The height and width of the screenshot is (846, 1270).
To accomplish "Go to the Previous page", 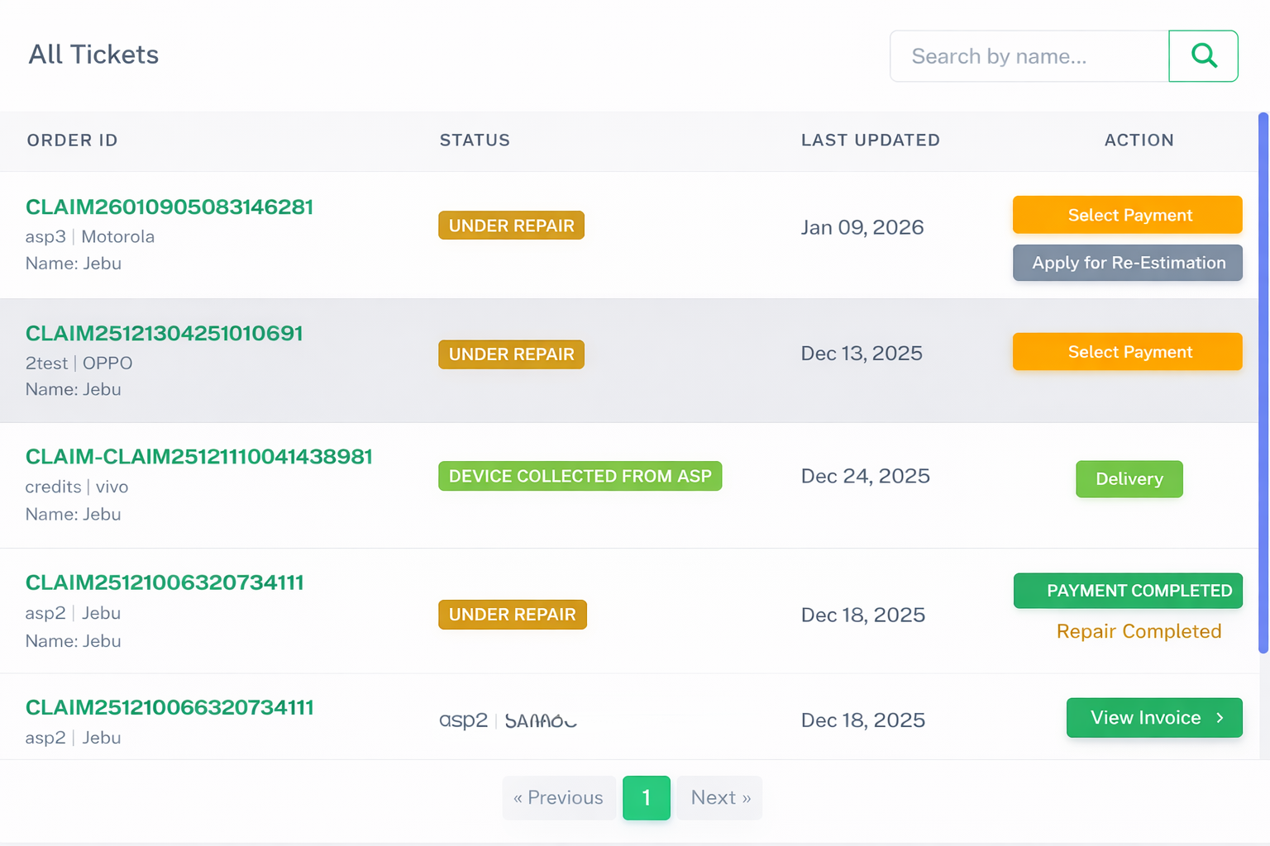I will [559, 797].
